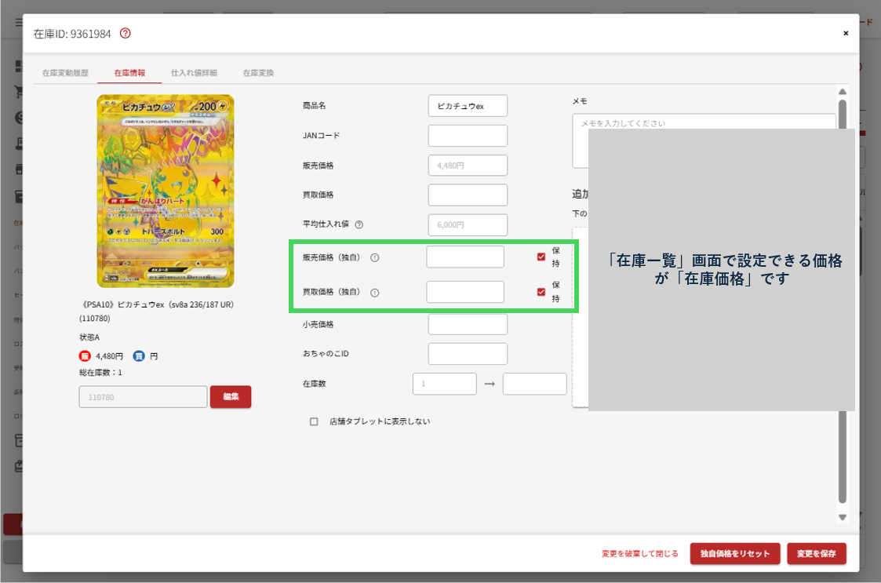Click the info icon beside 販売価格（独自）
Image resolution: width=881 pixels, height=583 pixels.
[374, 257]
